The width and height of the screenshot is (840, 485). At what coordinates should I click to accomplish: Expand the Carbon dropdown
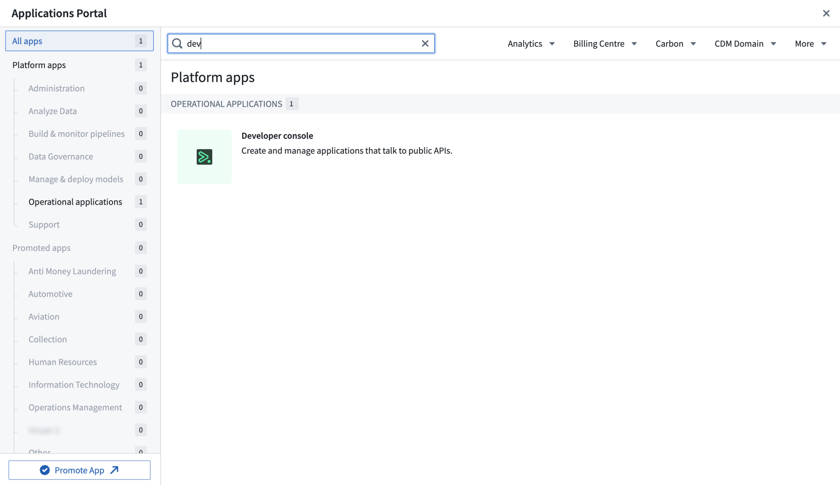pyautogui.click(x=675, y=43)
